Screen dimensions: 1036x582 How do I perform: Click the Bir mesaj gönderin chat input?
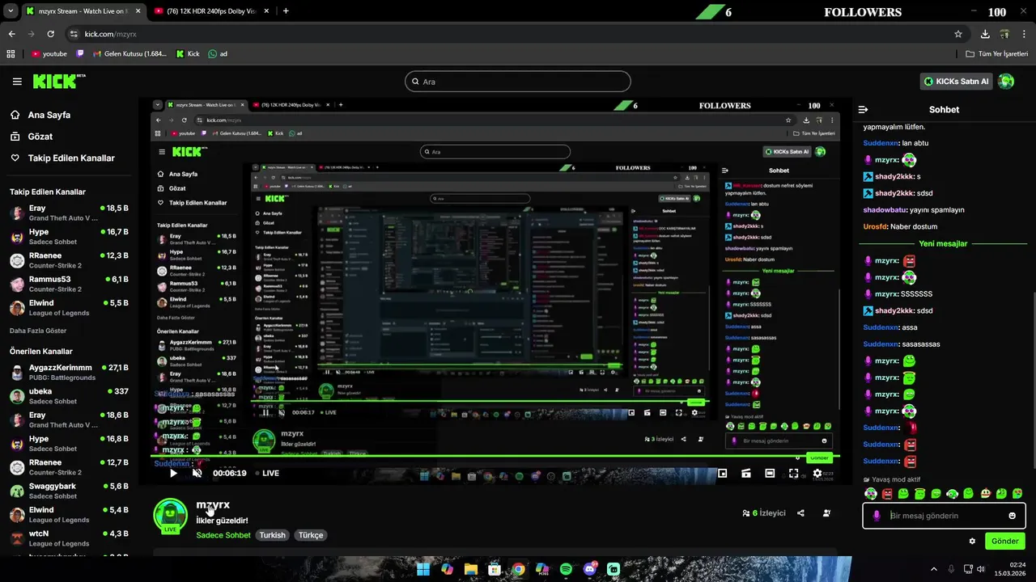click(x=944, y=516)
